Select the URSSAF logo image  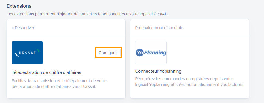point(27,53)
